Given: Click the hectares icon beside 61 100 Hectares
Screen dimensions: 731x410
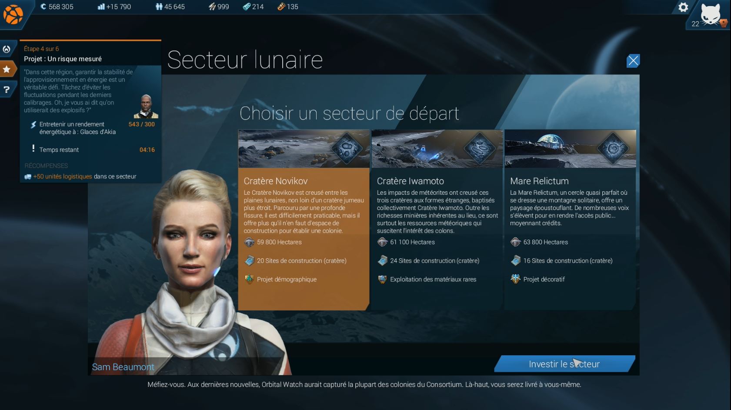Looking at the screenshot, I should coord(382,242).
